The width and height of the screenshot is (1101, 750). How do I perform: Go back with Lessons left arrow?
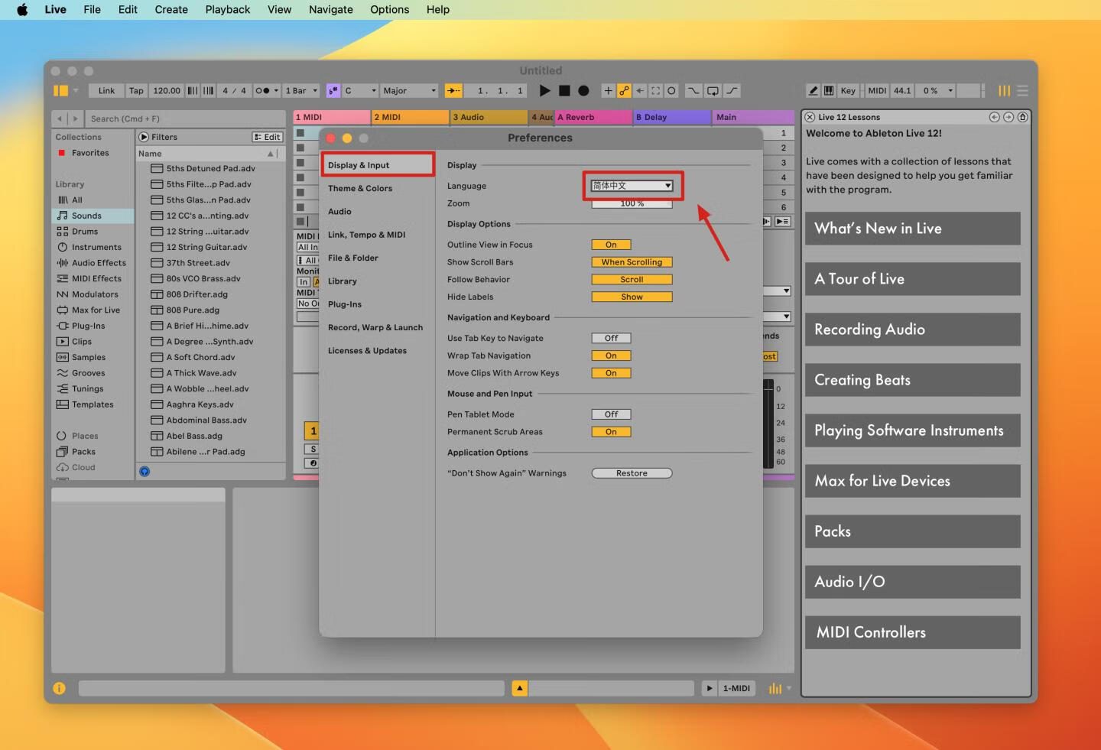tap(994, 117)
